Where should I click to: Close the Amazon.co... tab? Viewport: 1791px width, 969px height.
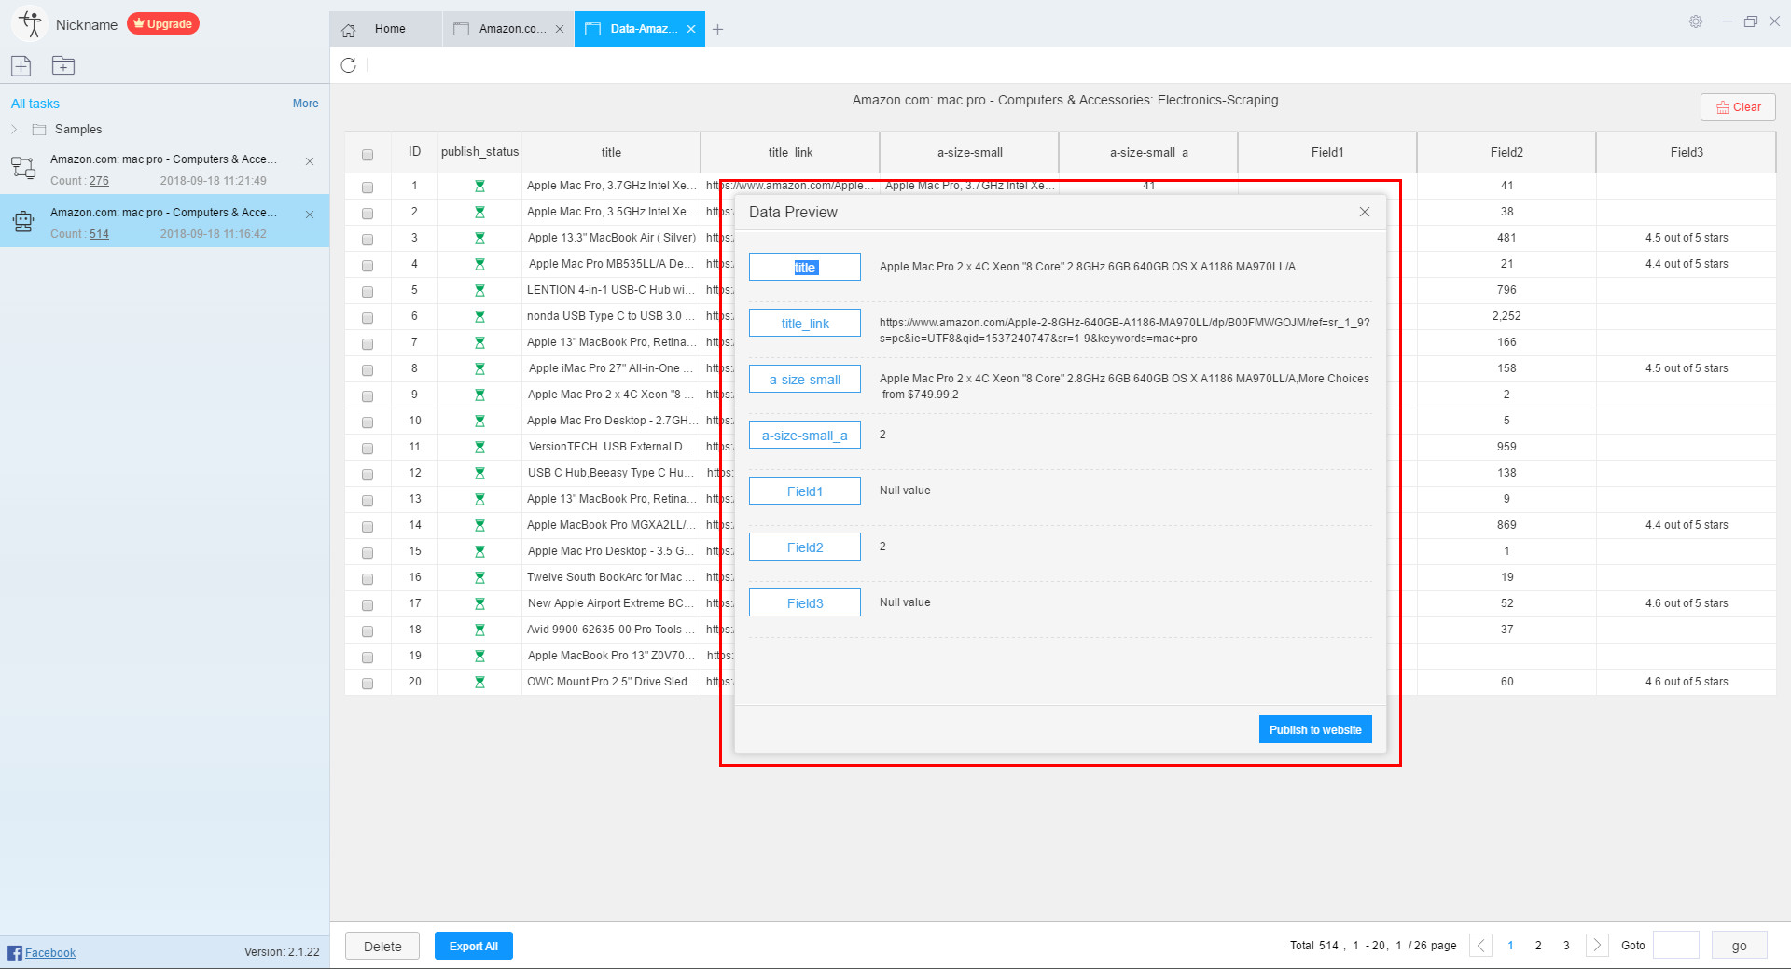pyautogui.click(x=560, y=29)
